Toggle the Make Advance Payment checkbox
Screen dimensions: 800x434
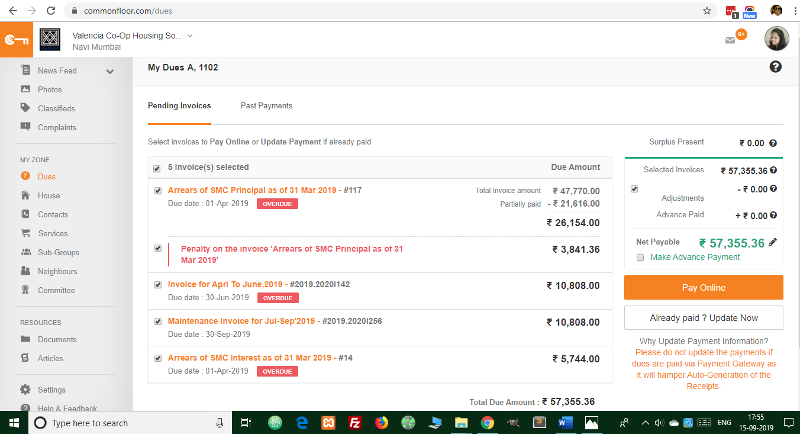640,258
